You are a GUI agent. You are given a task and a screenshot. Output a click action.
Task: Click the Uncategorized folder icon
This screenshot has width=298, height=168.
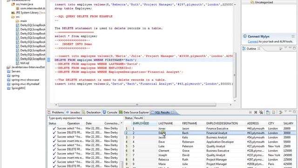click(x=252, y=2)
